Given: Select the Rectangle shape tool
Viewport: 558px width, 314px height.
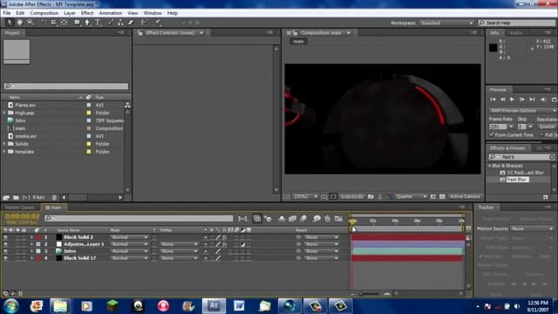Looking at the screenshot, I should [x=77, y=23].
